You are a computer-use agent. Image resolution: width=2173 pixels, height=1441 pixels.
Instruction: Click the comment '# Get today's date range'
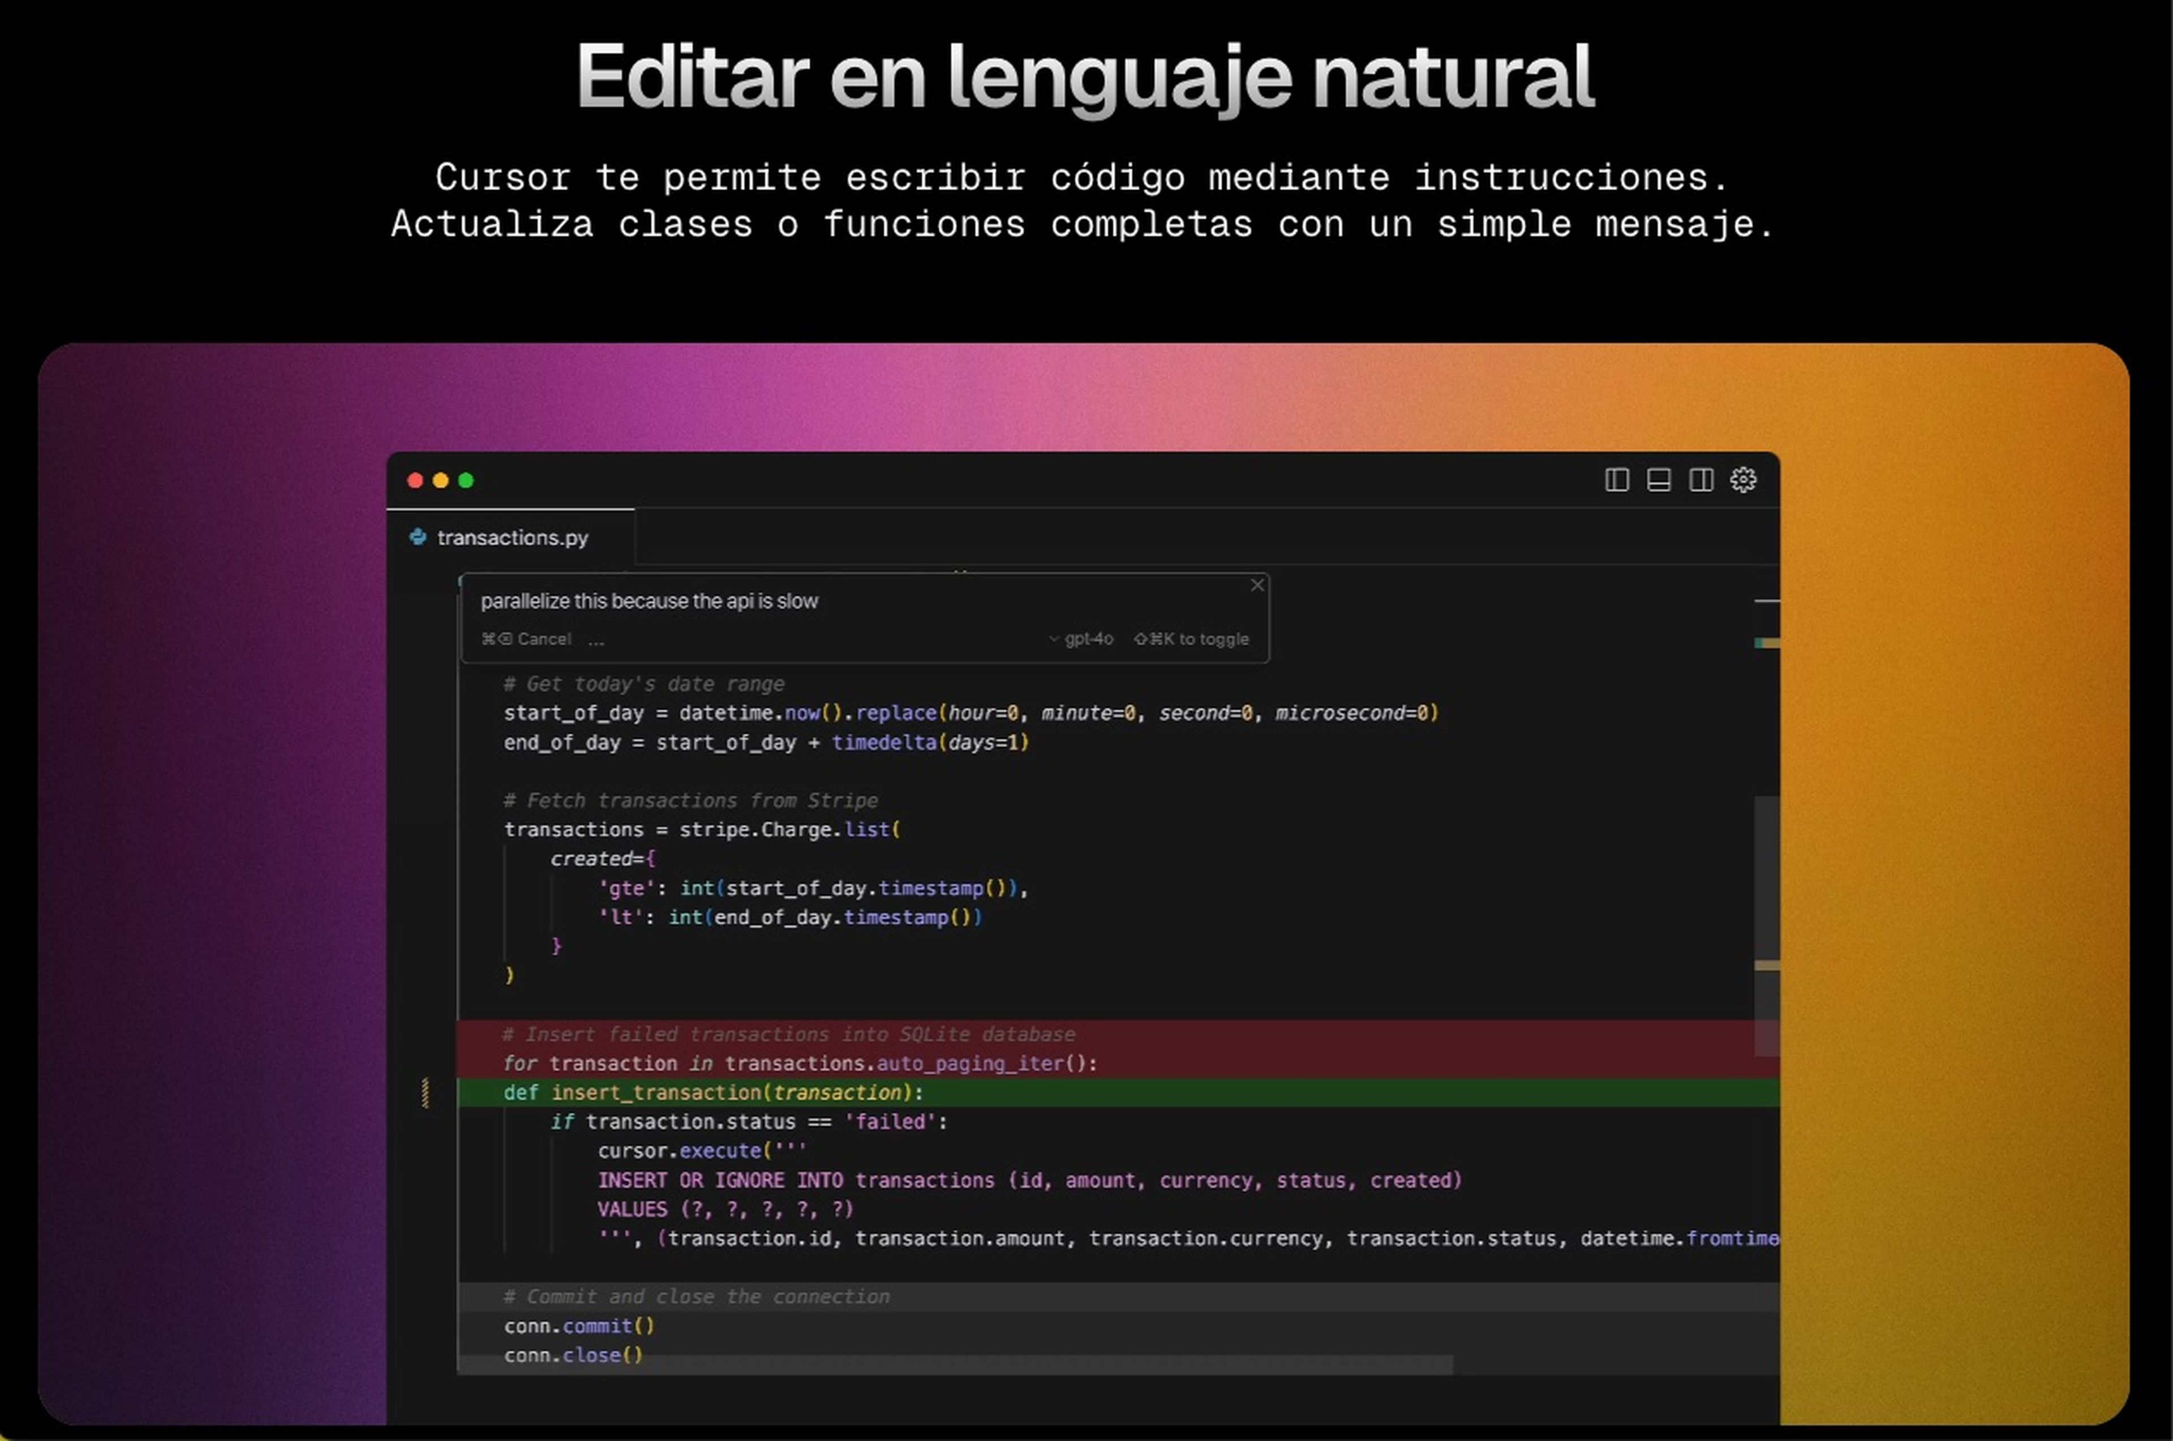tap(643, 684)
